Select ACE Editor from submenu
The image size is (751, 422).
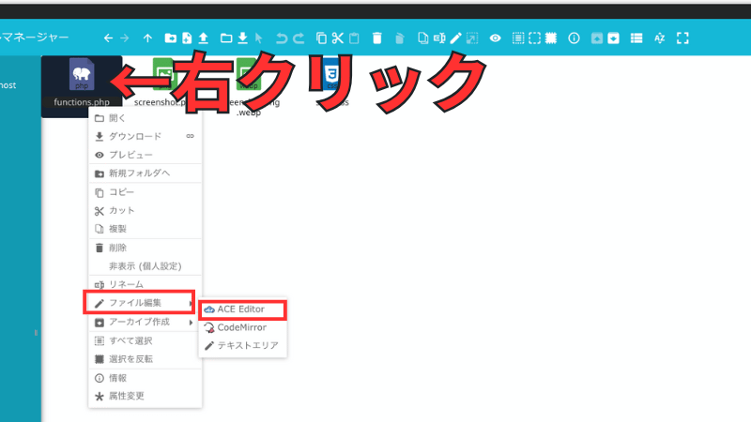[241, 309]
